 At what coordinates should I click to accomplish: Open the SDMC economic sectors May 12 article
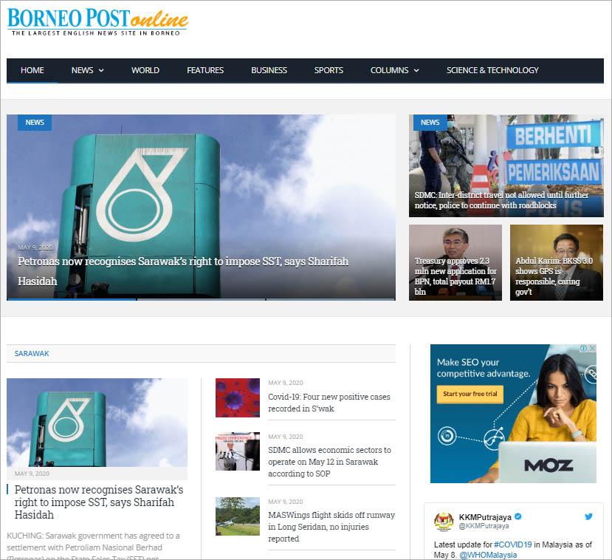tap(329, 462)
